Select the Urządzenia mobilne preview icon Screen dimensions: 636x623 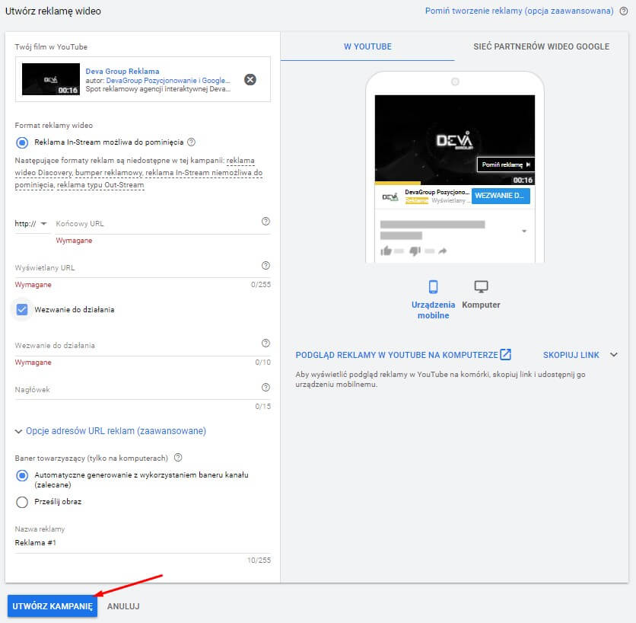pos(434,287)
